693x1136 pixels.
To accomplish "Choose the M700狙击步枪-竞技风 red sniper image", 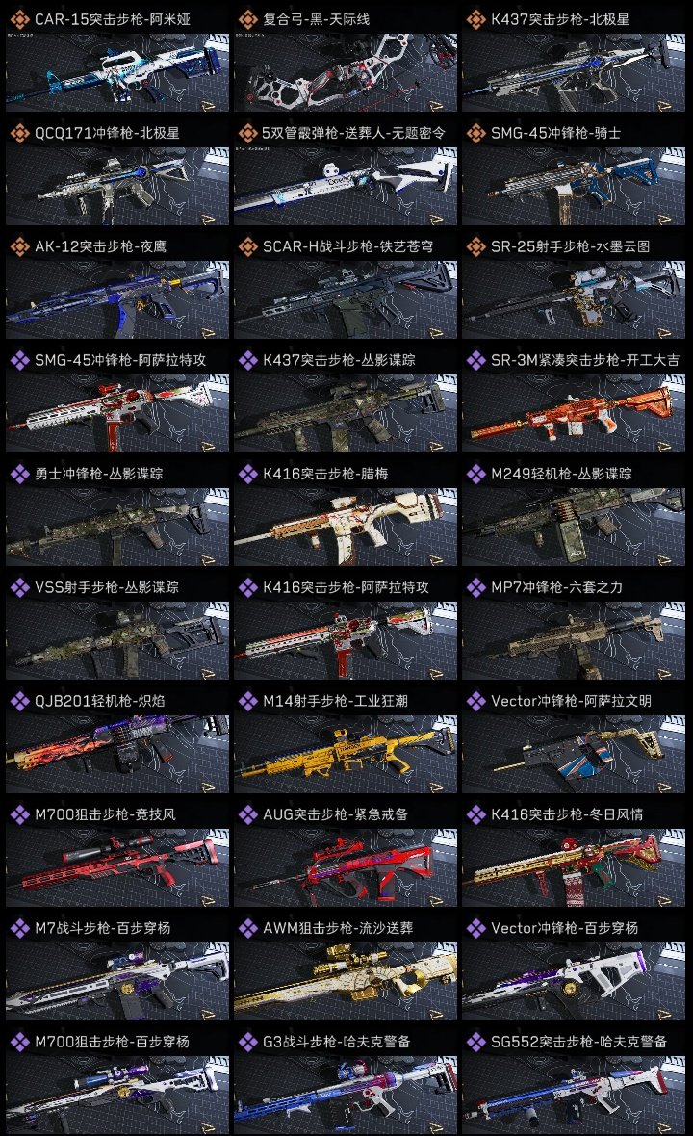I will click(117, 867).
